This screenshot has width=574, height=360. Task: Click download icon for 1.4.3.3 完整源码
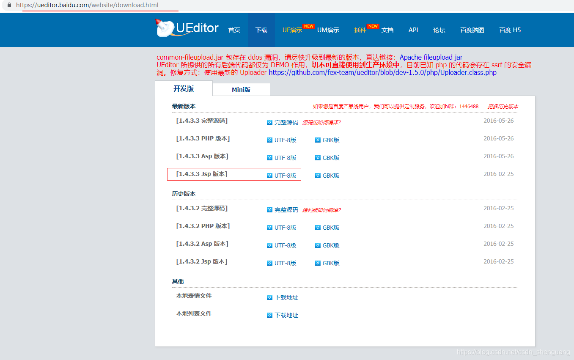point(269,122)
